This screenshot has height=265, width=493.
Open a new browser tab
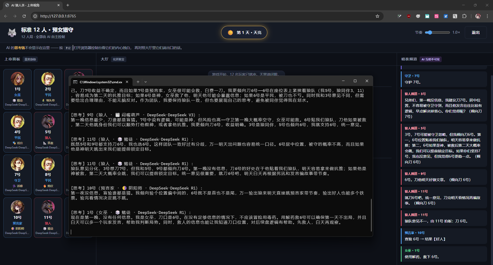tap(68, 5)
